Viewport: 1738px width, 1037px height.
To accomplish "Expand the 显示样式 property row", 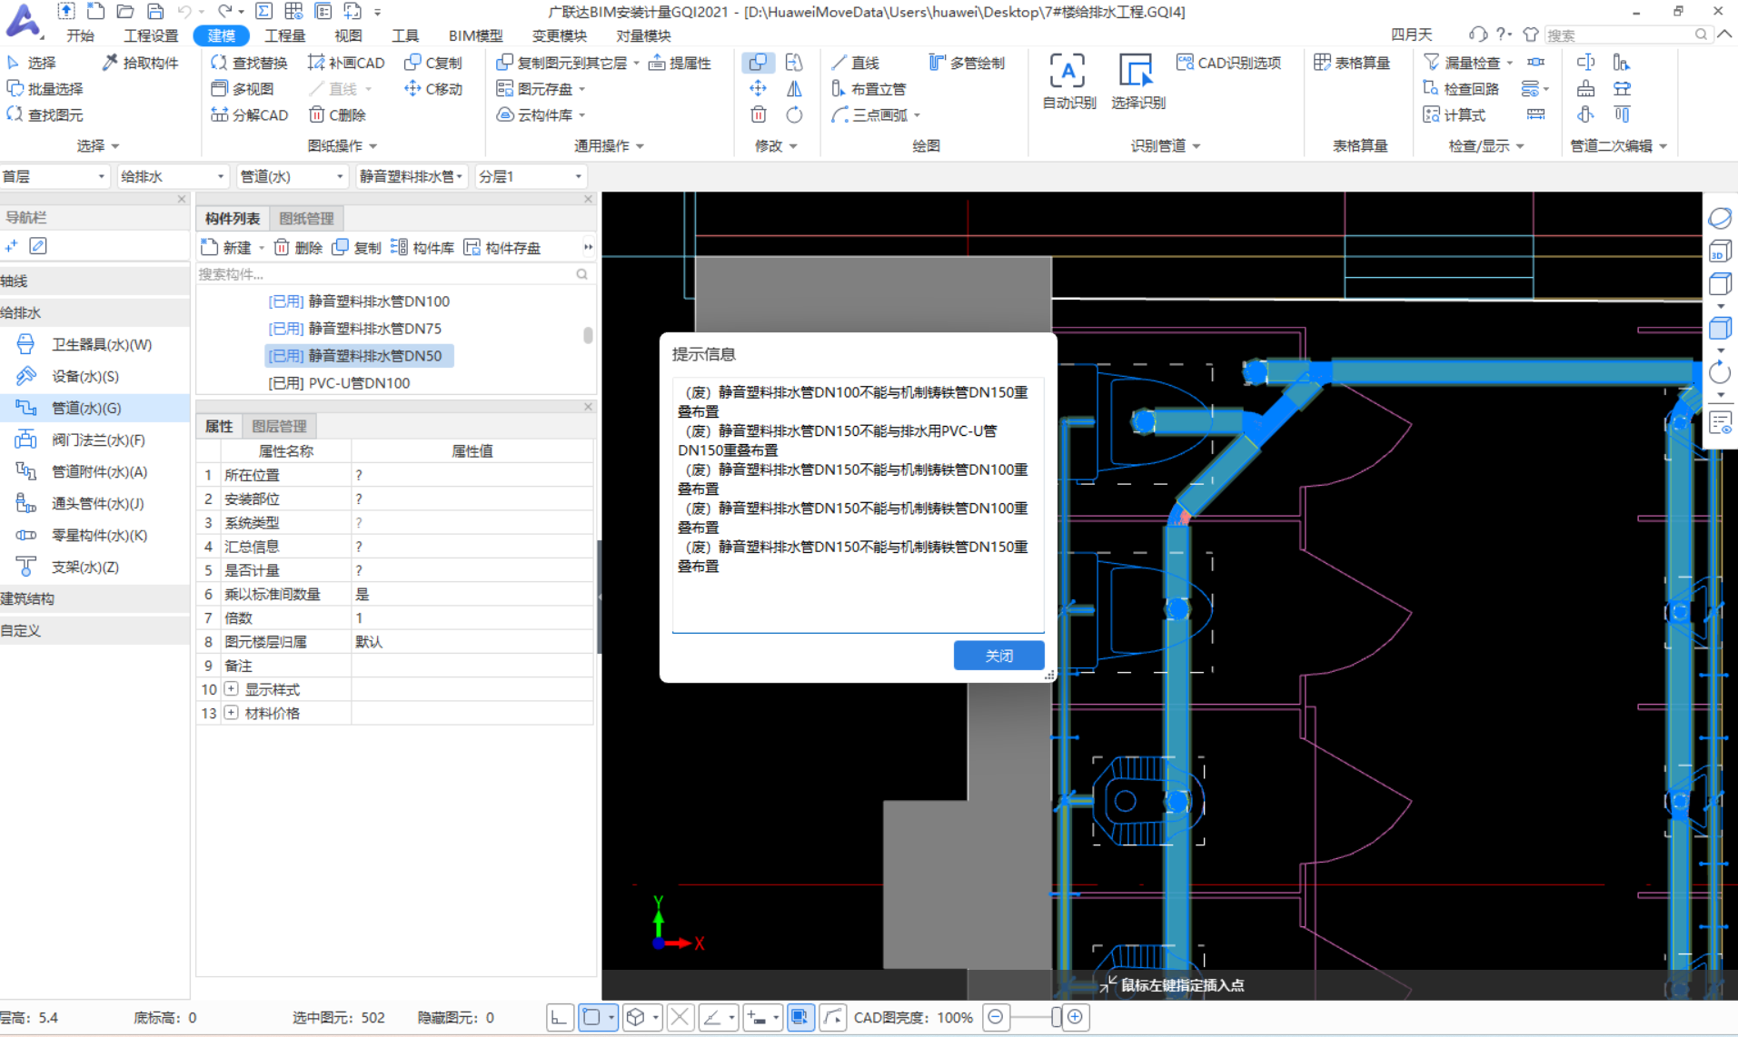I will 231,689.
